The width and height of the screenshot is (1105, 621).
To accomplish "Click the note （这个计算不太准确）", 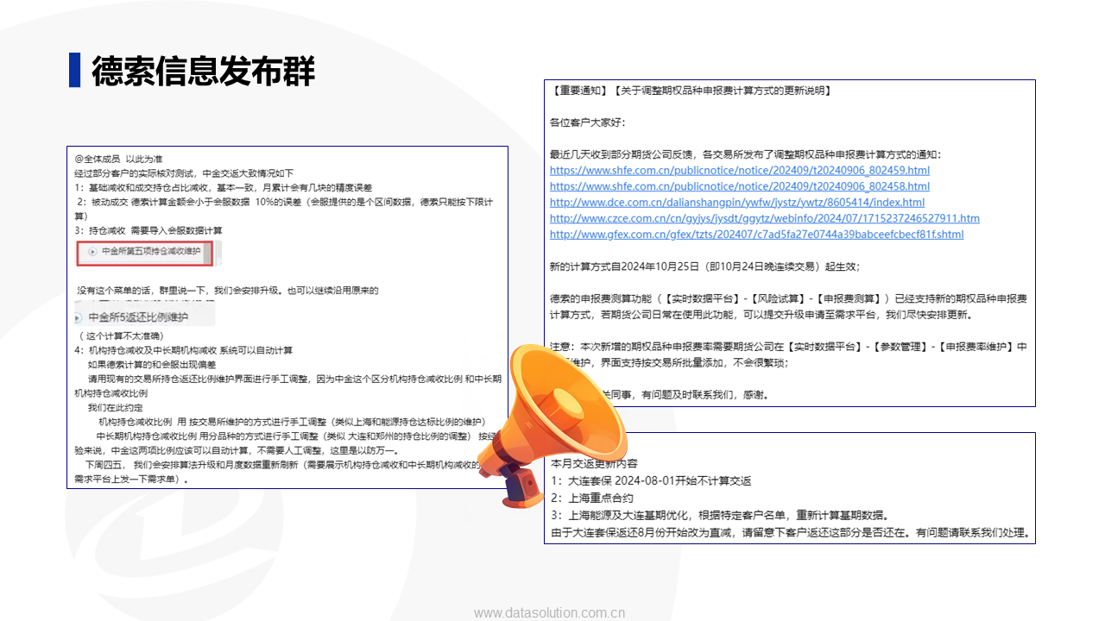I will coord(122,336).
